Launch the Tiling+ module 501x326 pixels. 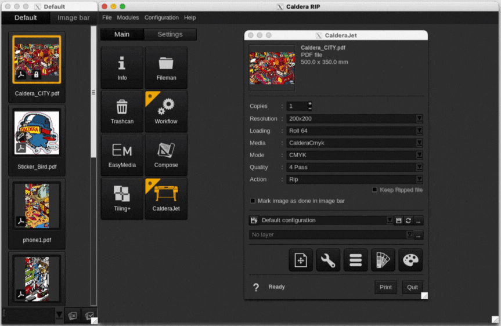pos(122,198)
